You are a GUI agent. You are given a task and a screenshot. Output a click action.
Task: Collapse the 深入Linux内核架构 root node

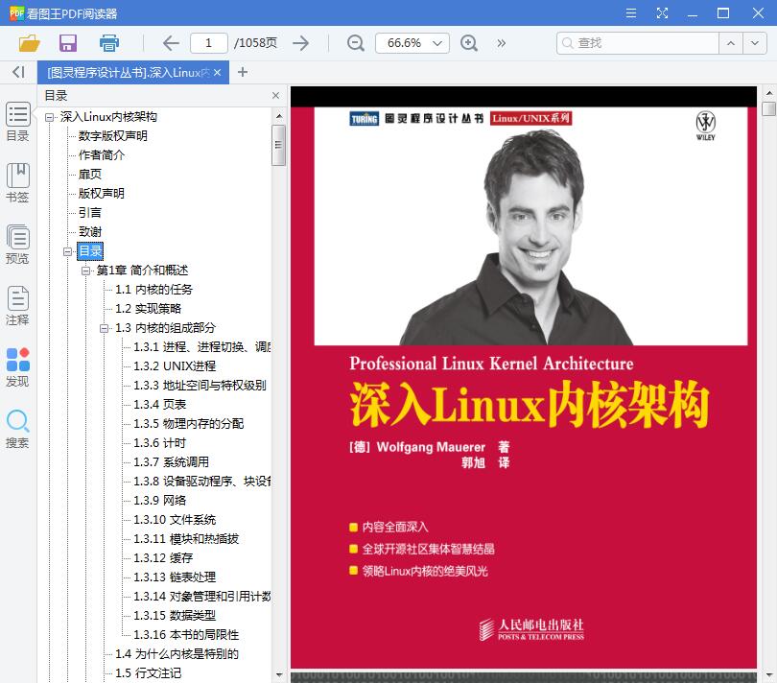49,117
